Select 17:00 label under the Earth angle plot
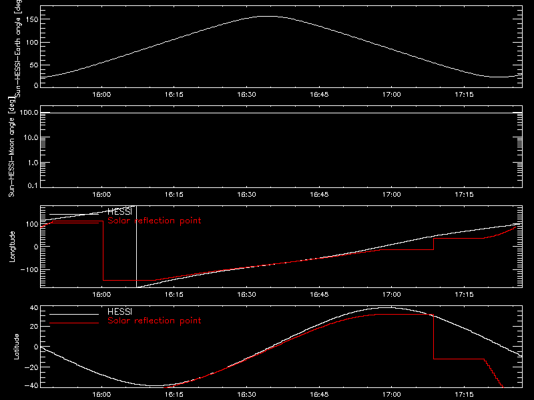The height and width of the screenshot is (400, 534). pyautogui.click(x=392, y=94)
